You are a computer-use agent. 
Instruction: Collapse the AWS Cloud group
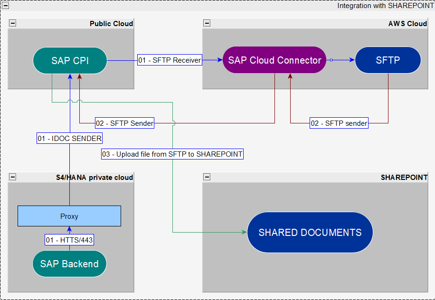pos(207,23)
